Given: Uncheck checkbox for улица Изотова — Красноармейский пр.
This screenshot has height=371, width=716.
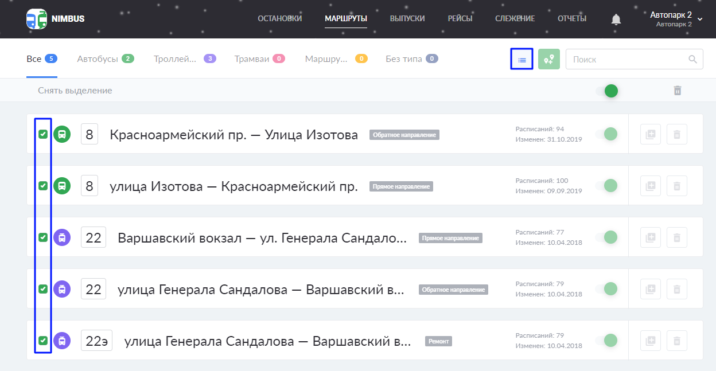Looking at the screenshot, I should coord(43,186).
